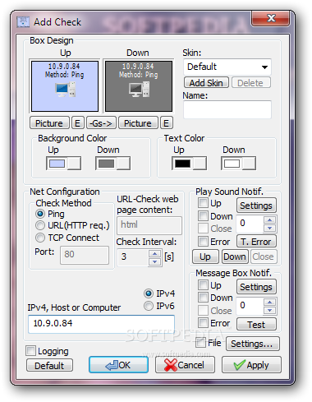Enable Play Sound Notif. Up checkbox
The image size is (312, 402).
point(203,203)
